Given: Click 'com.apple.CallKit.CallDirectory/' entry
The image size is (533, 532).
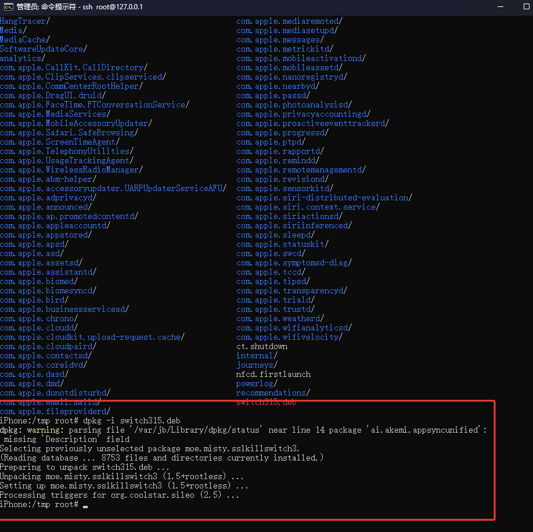Looking at the screenshot, I should (x=73, y=67).
